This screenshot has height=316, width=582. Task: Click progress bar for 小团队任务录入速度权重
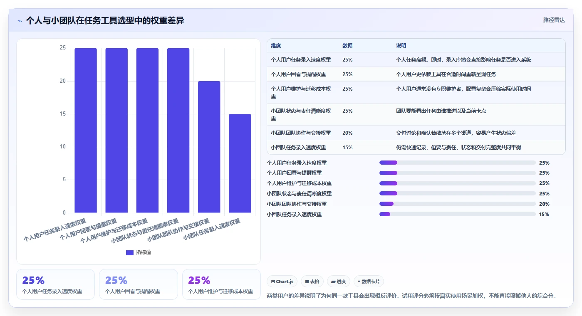click(x=457, y=214)
